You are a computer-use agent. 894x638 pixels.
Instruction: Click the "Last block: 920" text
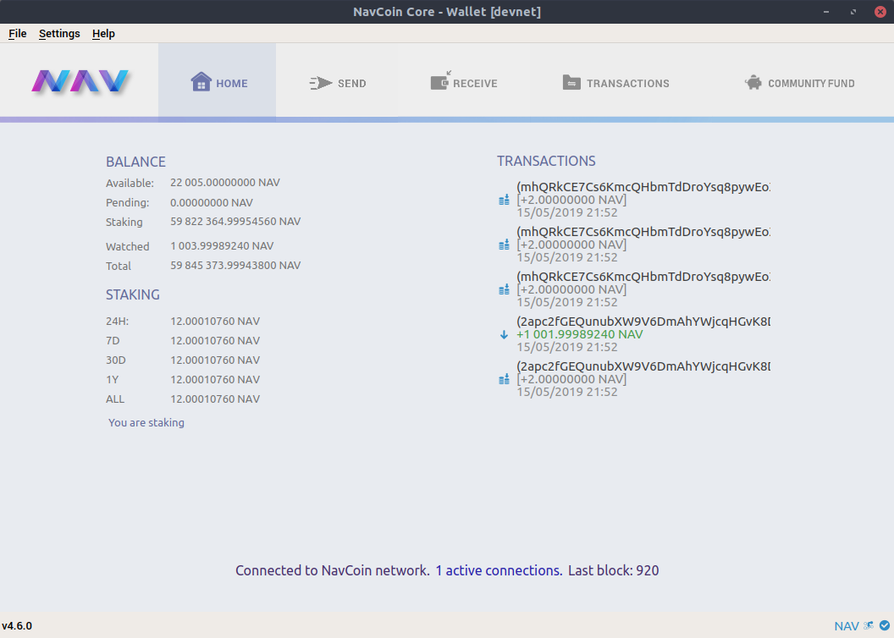click(614, 570)
